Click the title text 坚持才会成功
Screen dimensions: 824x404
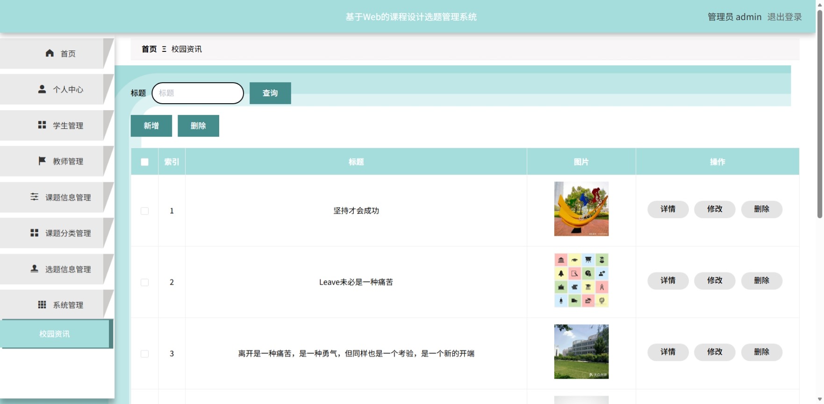356,211
